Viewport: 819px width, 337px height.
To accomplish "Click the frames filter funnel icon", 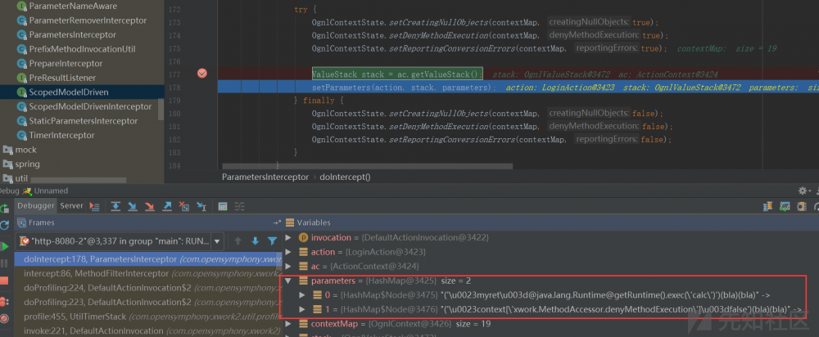I will pos(272,241).
